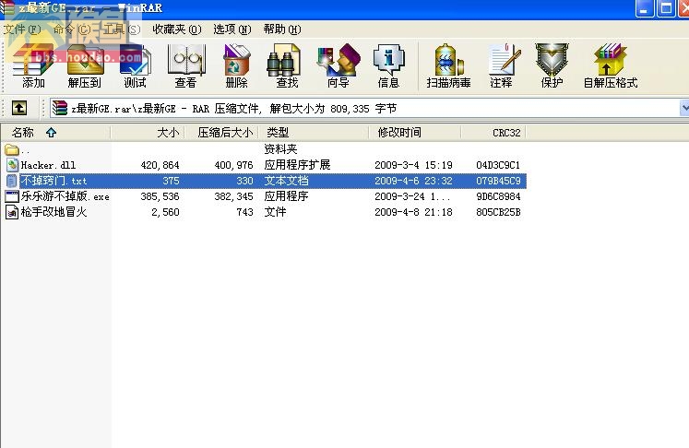This screenshot has height=448, width=689.
Task: Sort by 名称 column header
Action: tap(55, 132)
